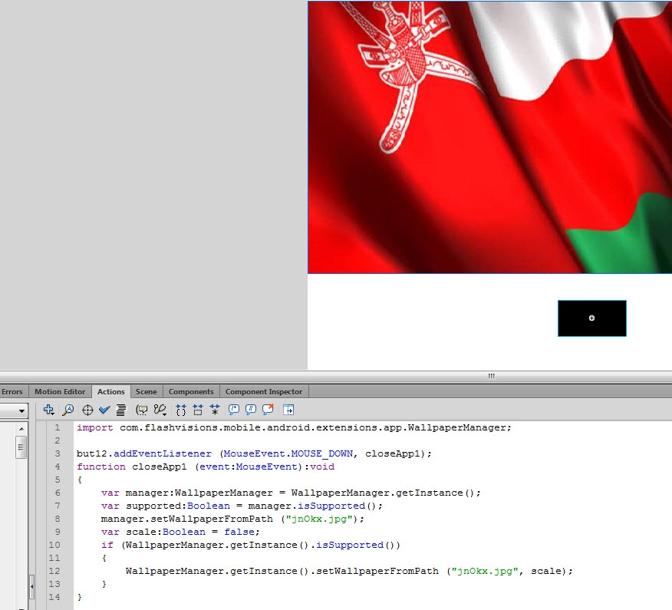Toggle the Script Assist panel visibility

point(287,410)
